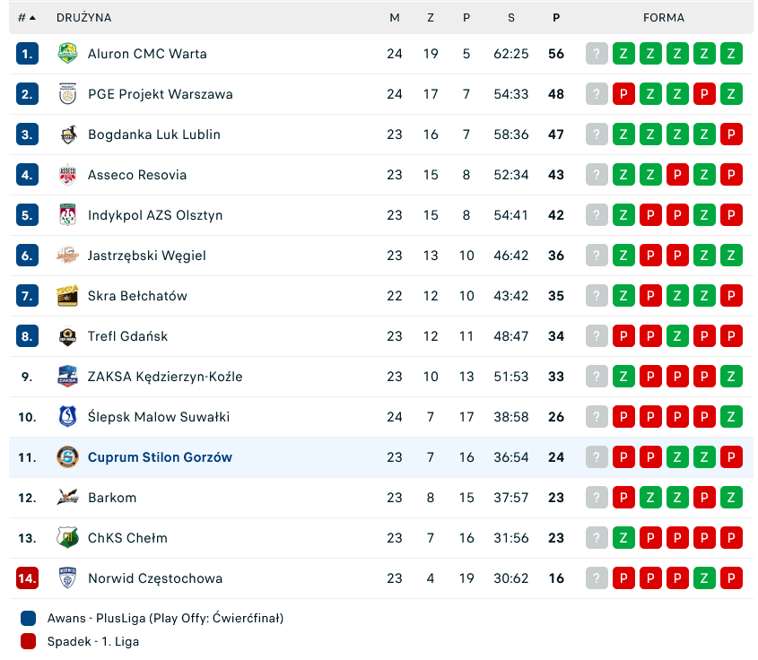Viewport: 758px width, 660px height.
Task: Click the Asseco Resovia team logo
Action: point(67,175)
